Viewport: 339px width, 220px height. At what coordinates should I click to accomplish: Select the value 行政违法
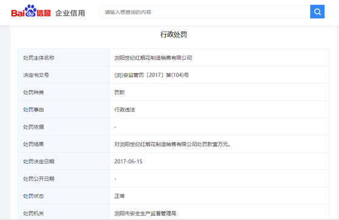(125, 109)
